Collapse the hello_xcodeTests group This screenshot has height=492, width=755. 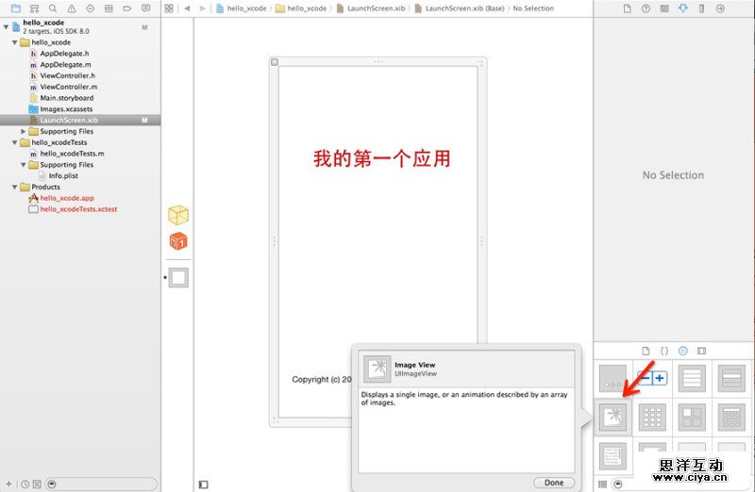coord(14,142)
